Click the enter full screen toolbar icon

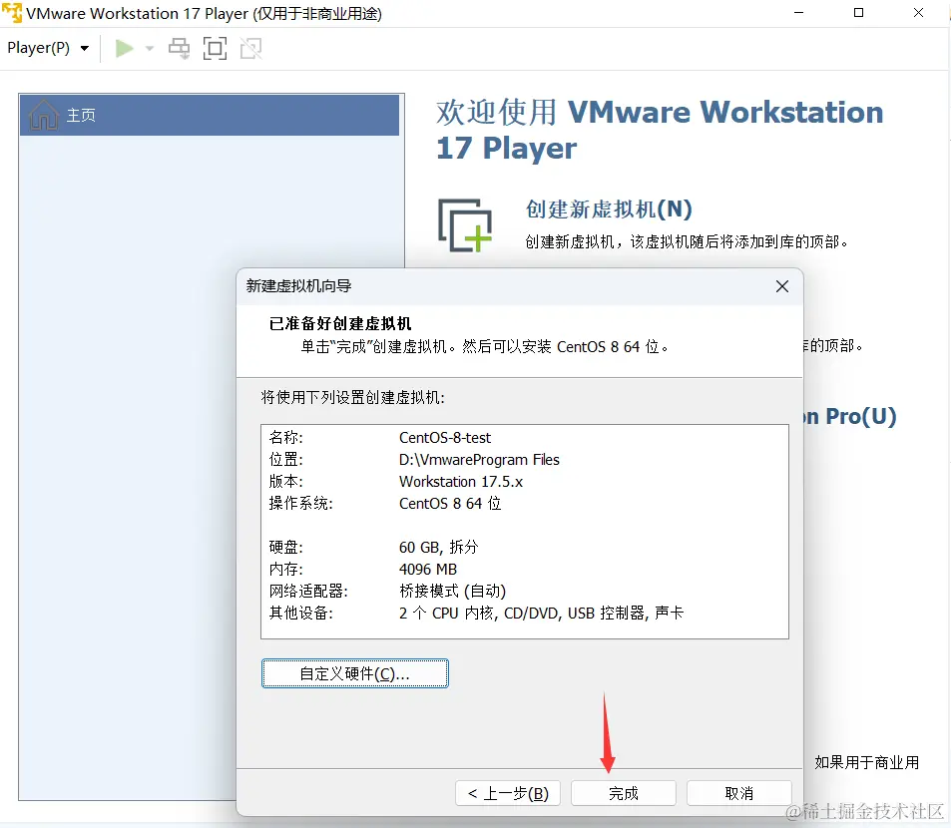coord(215,47)
